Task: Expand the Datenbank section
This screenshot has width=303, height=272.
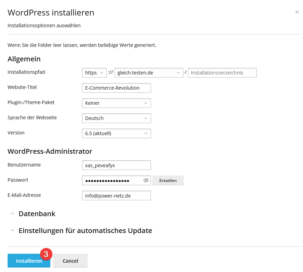Action: click(37, 214)
